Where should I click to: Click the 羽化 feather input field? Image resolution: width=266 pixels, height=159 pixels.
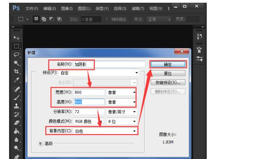pos(91,19)
